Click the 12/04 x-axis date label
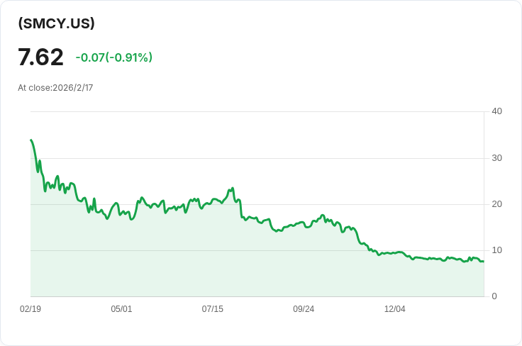 coord(395,309)
